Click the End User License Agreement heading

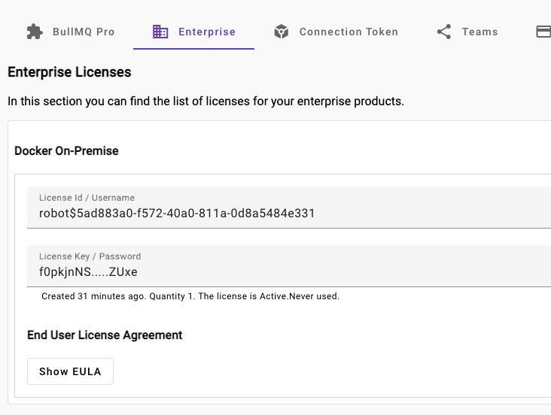pos(105,335)
